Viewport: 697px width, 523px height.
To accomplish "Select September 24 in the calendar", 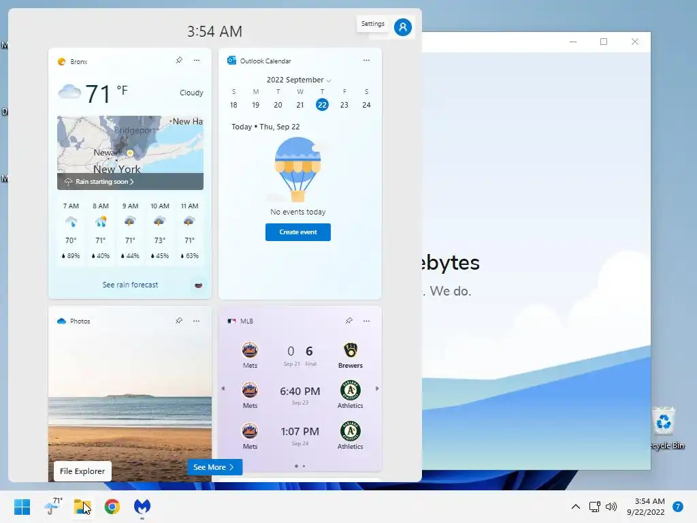I will (366, 105).
